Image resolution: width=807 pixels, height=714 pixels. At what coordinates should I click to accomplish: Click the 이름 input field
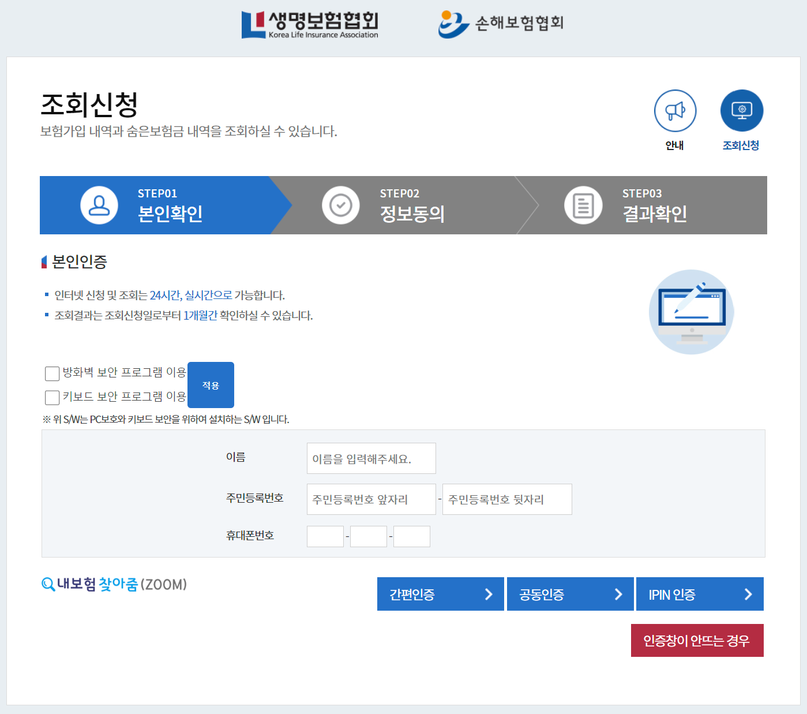371,458
